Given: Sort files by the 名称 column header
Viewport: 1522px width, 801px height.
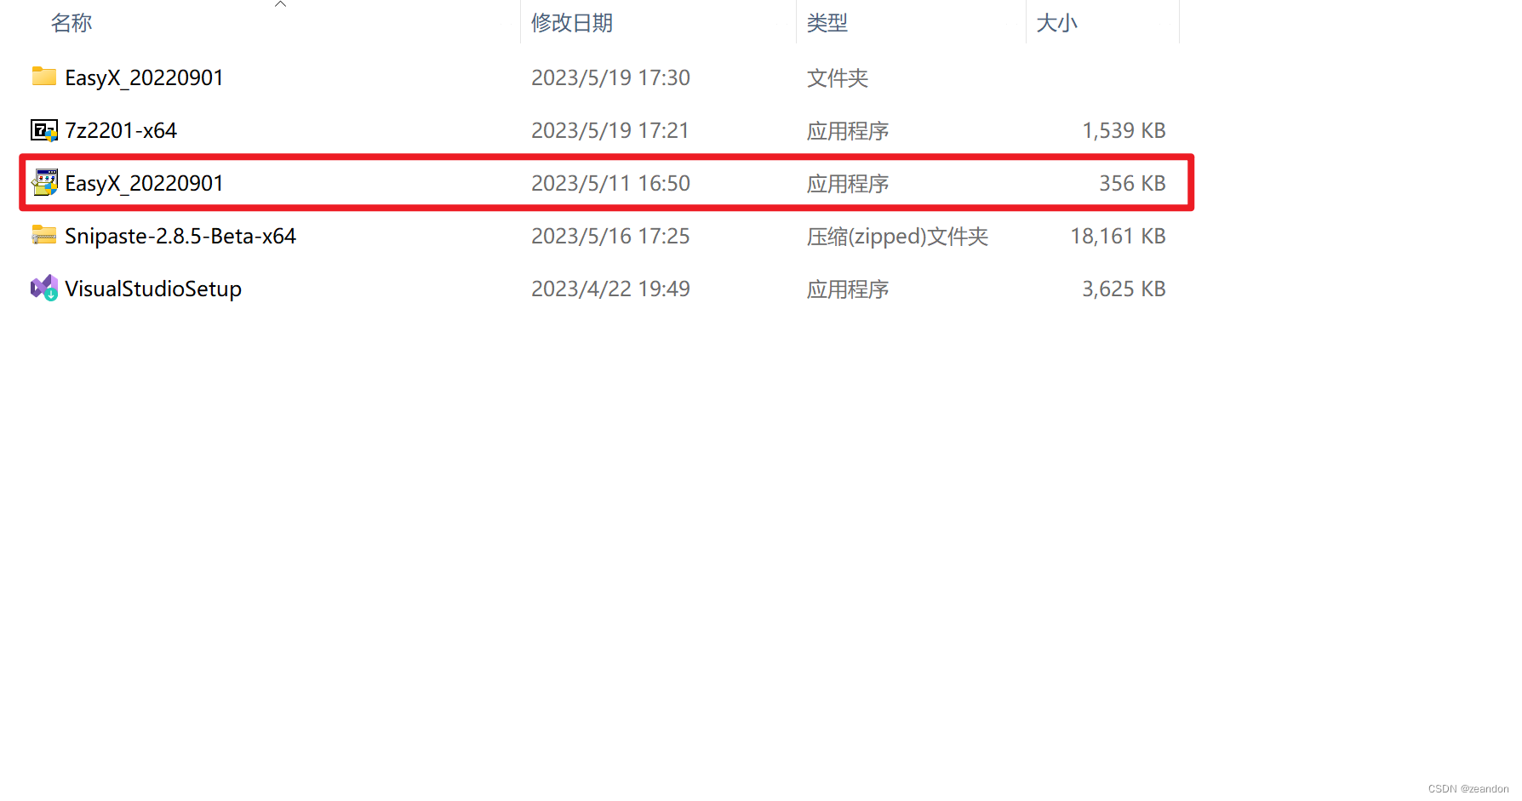Looking at the screenshot, I should [x=72, y=23].
